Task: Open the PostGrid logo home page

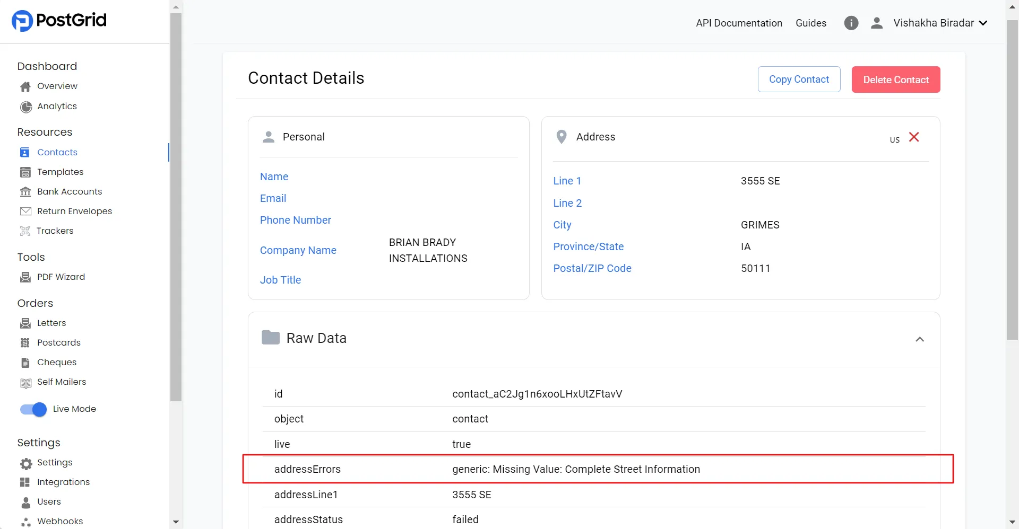Action: coord(58,21)
